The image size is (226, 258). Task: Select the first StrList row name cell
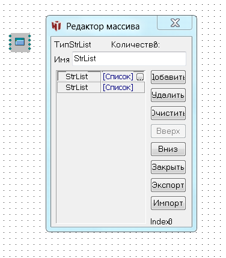(x=79, y=76)
